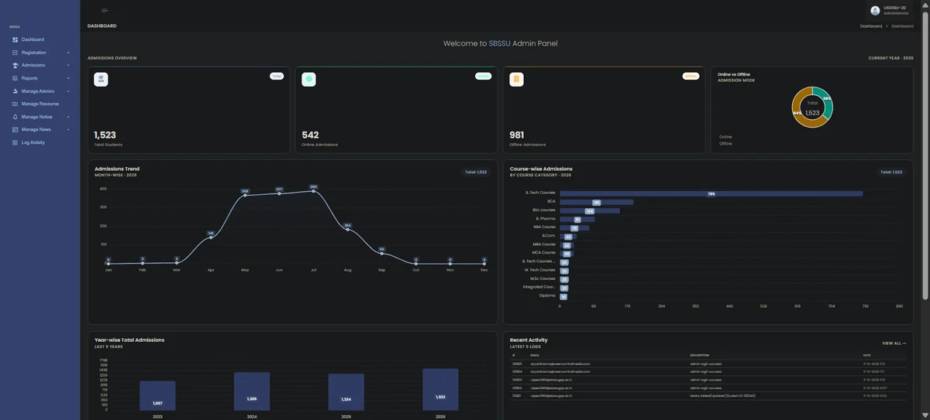Click the 2025 bar in year-wise chart
The image size is (930, 420).
pos(346,392)
